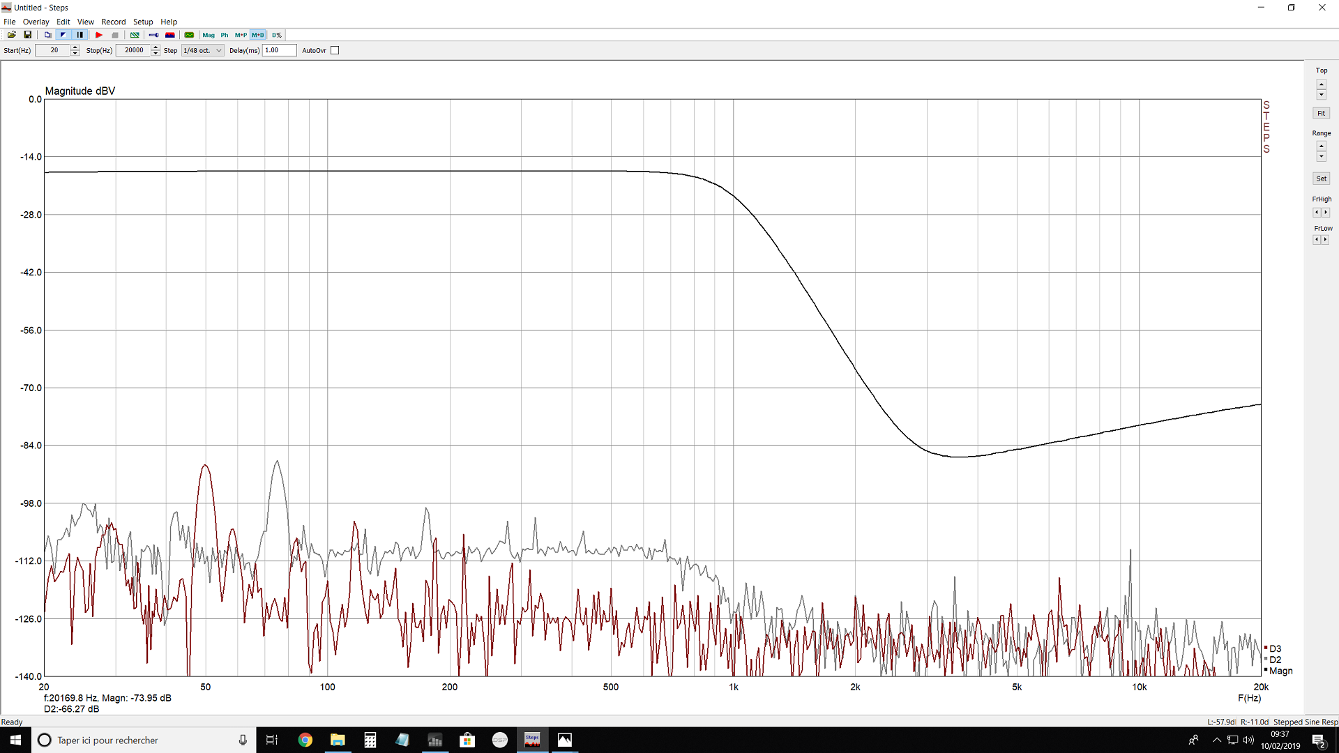Switch to M+P magnitude and phase view
1339x753 pixels.
[x=241, y=35]
